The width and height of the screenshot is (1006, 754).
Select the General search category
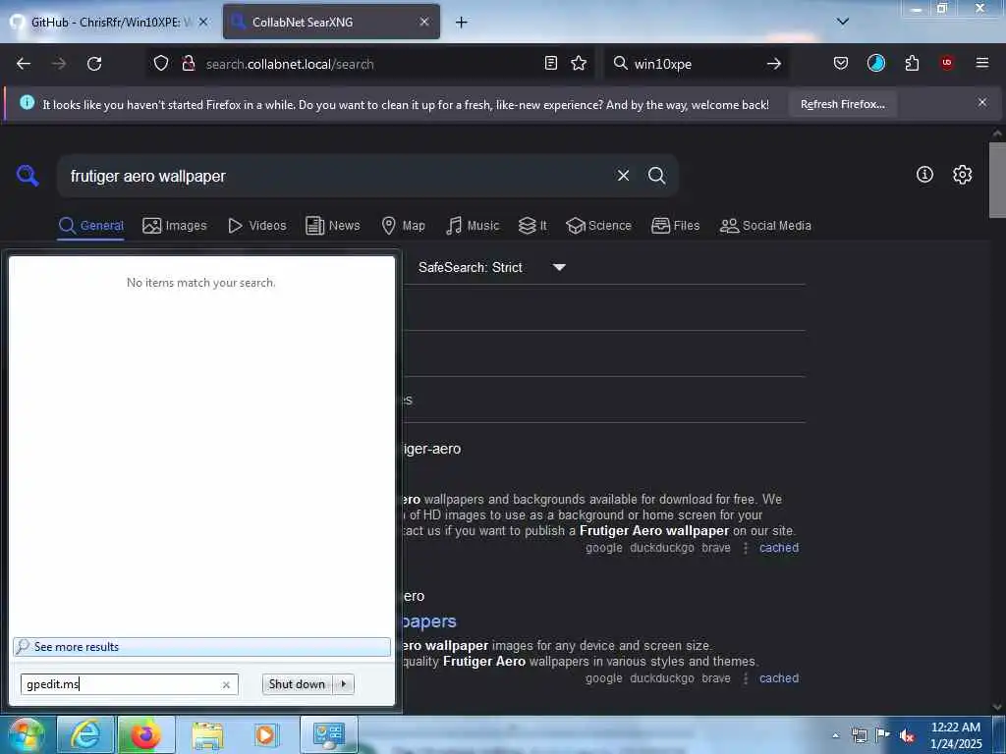90,226
